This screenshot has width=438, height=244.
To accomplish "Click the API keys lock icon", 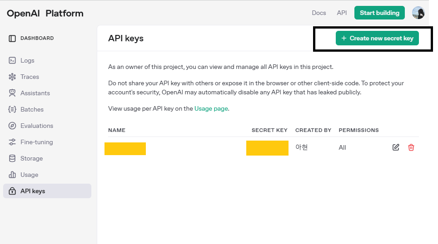I will tap(12, 191).
